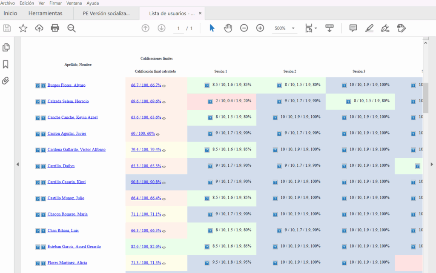Open Calzada Selem, Horacio user link
This screenshot has height=273, width=436.
(x=68, y=101)
